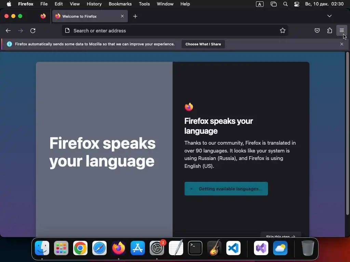Focus the Search or enter address field
This screenshot has height=262, width=350.
[x=175, y=30]
